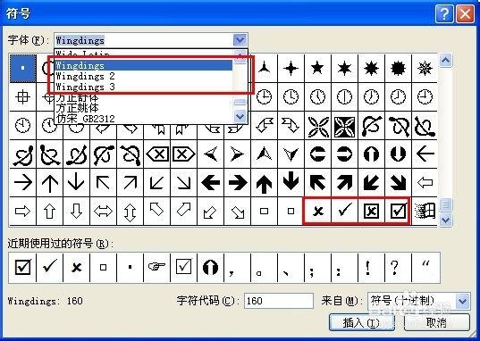The image size is (480, 341).
Task: Pick recently used X mark symbol
Action: tap(77, 267)
